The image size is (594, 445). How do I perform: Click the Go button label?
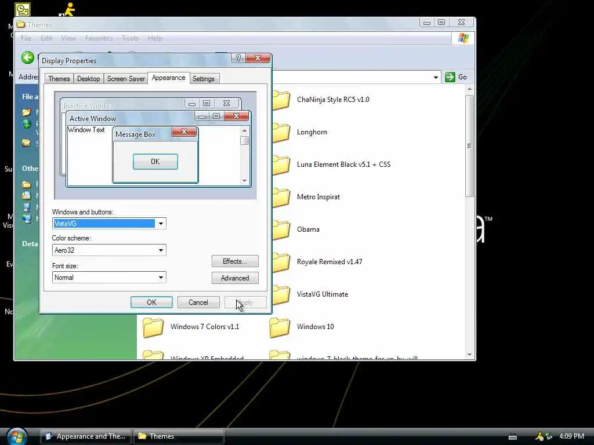(462, 77)
